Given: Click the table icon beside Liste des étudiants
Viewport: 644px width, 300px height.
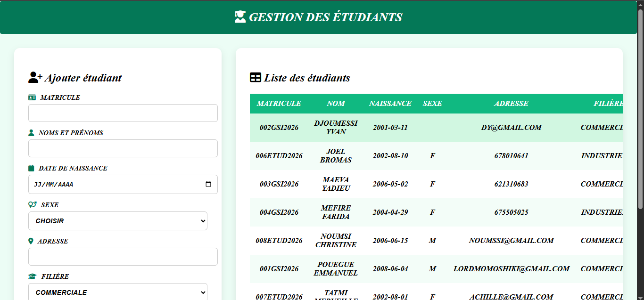Looking at the screenshot, I should pyautogui.click(x=255, y=78).
